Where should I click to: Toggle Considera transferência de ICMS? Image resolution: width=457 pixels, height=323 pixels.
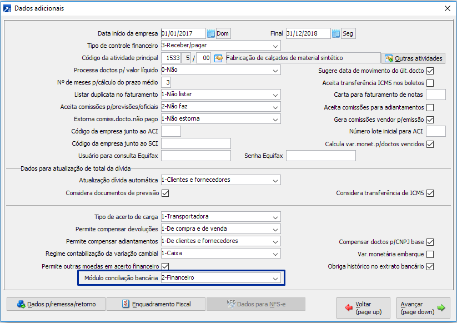click(430, 193)
